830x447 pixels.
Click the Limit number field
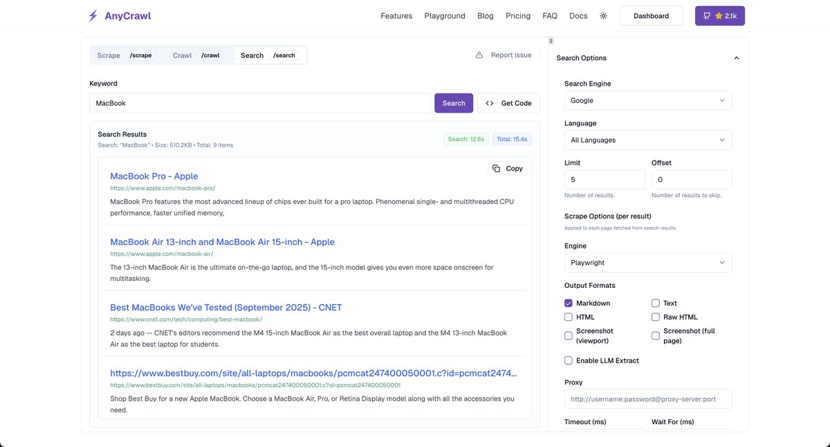pos(605,179)
